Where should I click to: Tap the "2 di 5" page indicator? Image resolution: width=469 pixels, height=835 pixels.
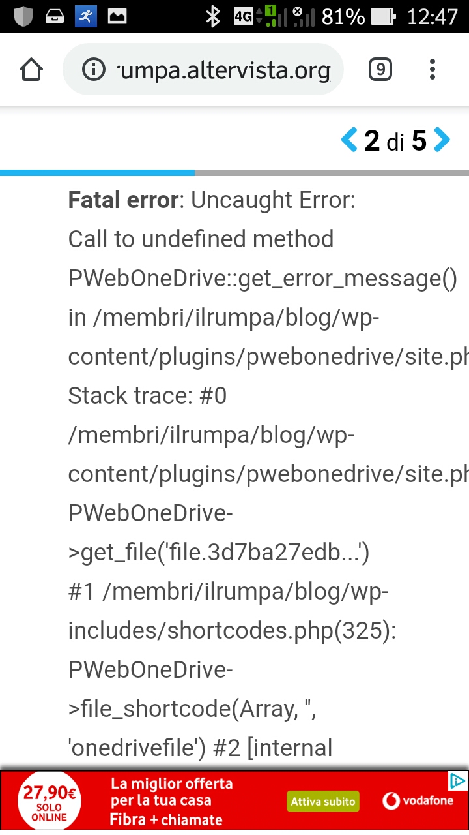(395, 140)
